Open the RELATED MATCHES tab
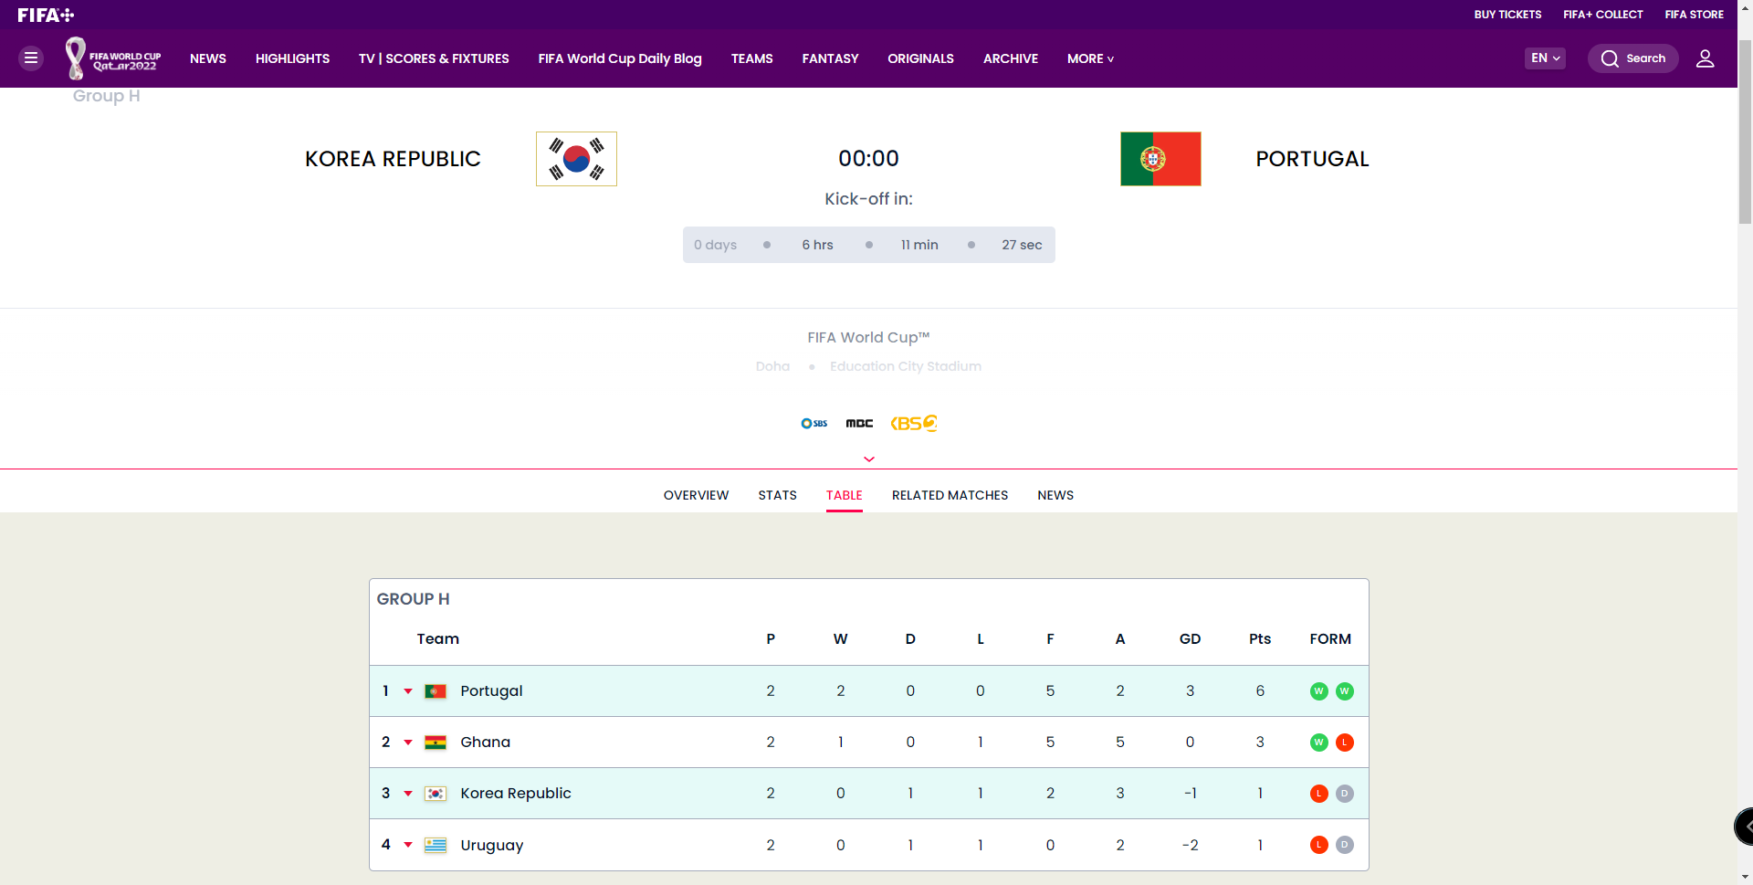 click(950, 495)
